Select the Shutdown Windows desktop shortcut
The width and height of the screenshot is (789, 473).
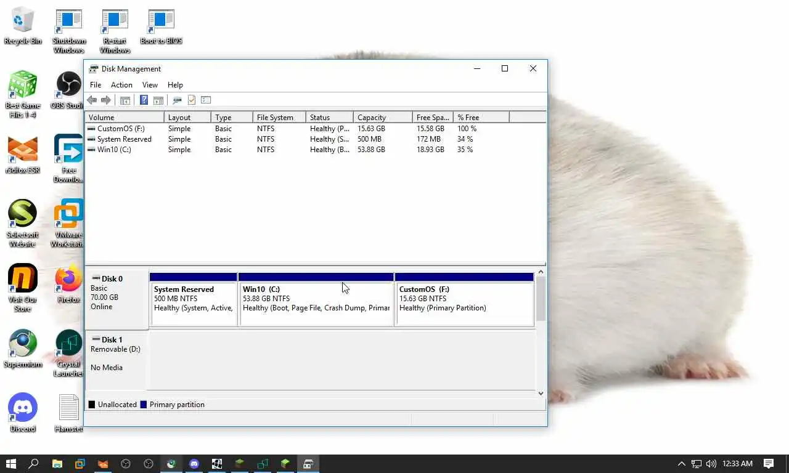[x=68, y=31]
